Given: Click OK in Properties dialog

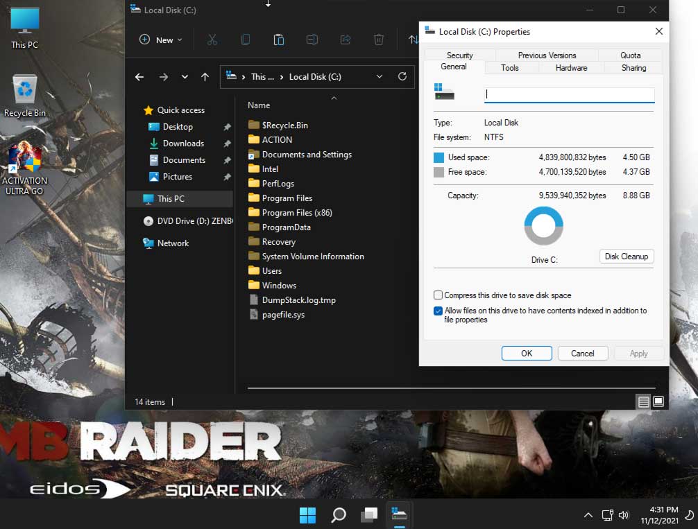Looking at the screenshot, I should (527, 354).
